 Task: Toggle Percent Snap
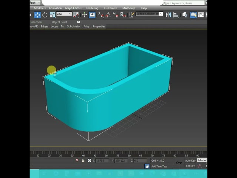pyautogui.click(x=116, y=15)
